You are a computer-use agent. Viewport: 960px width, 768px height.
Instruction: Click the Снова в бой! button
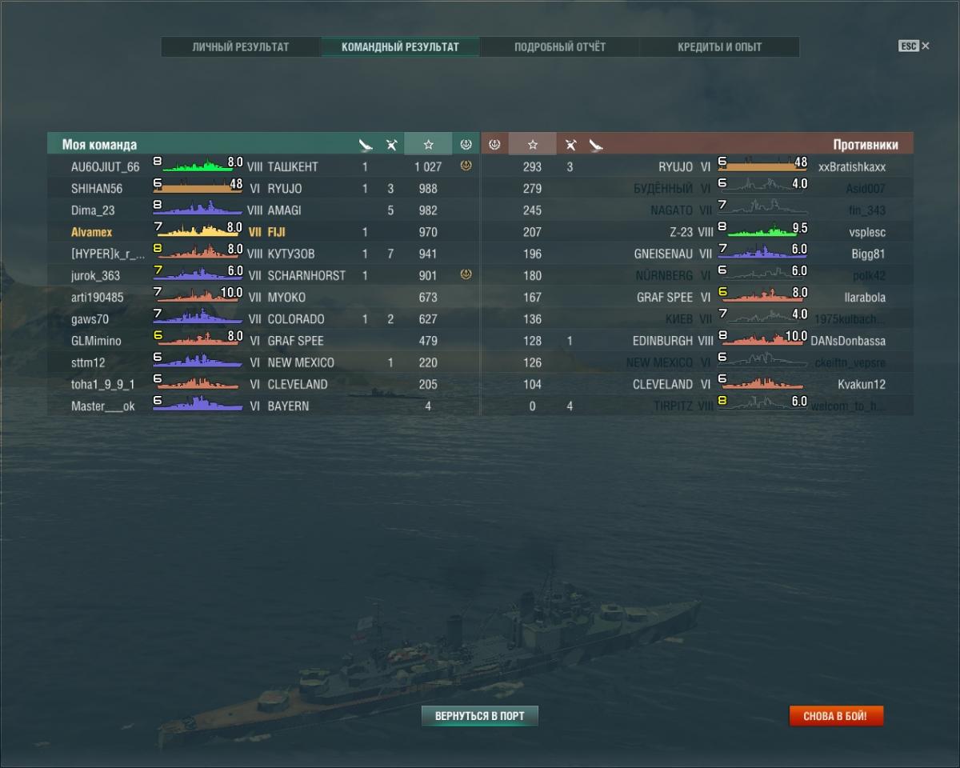[x=836, y=716]
